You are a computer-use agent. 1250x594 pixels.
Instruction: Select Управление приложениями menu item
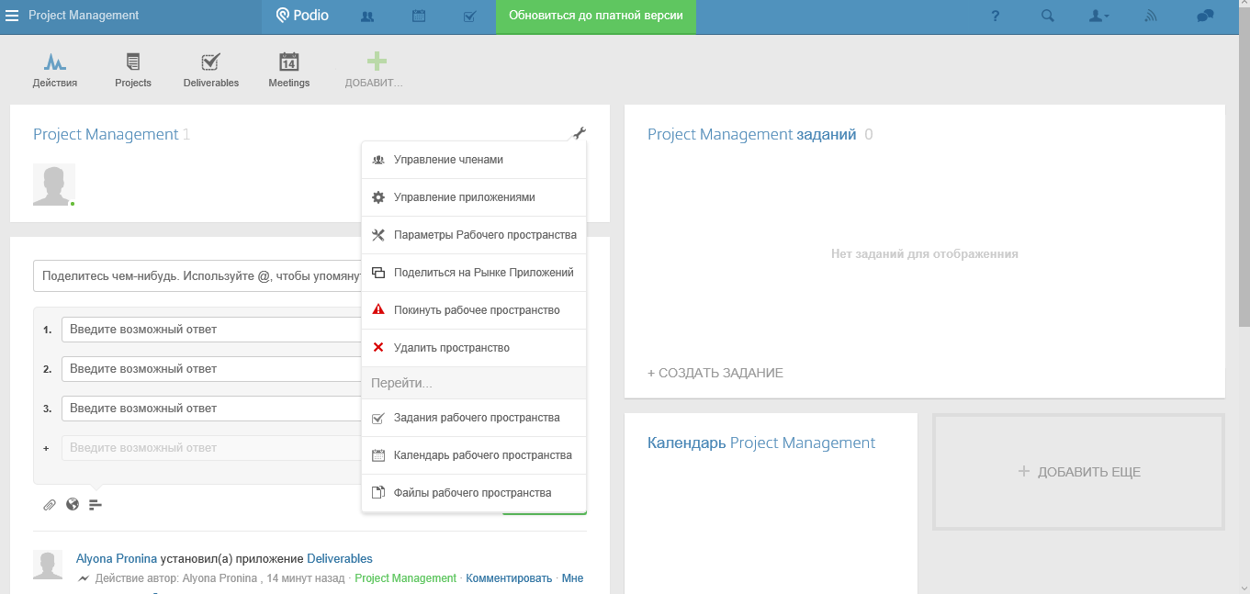coord(474,197)
